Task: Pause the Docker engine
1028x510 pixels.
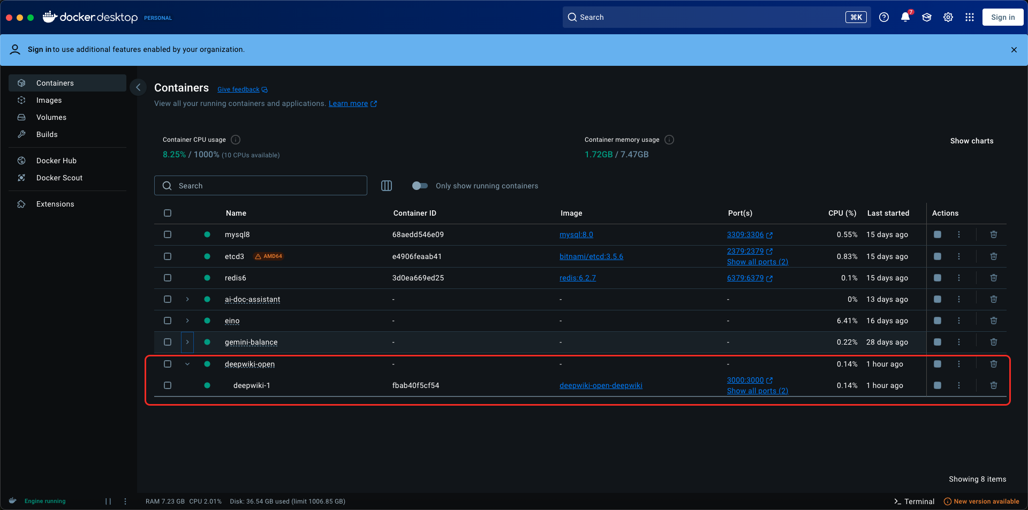Action: (108, 501)
